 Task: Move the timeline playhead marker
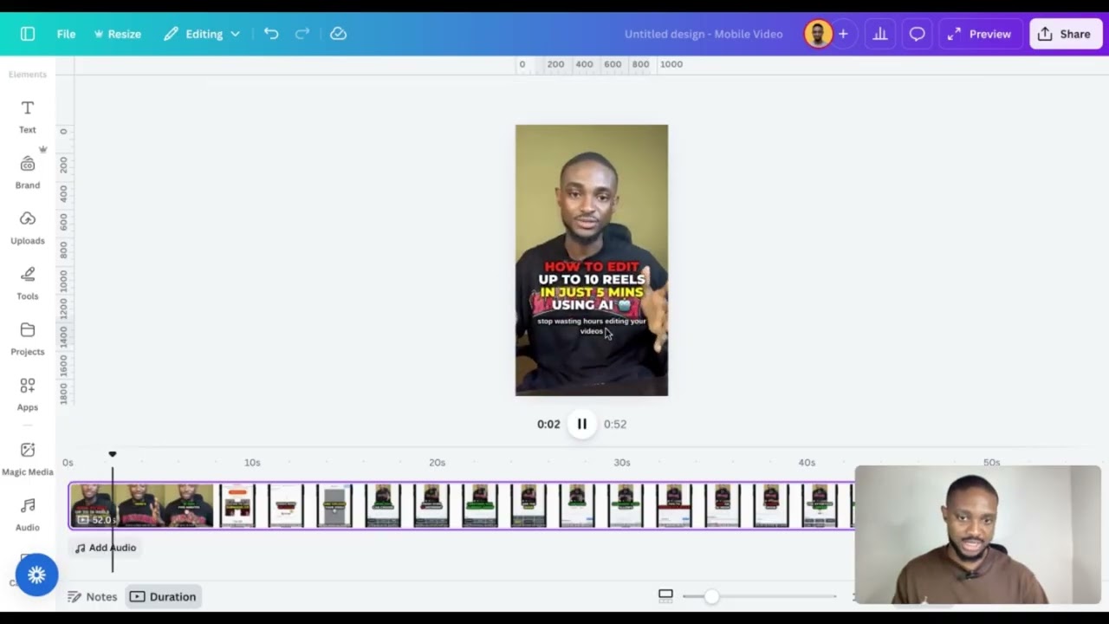coord(112,454)
